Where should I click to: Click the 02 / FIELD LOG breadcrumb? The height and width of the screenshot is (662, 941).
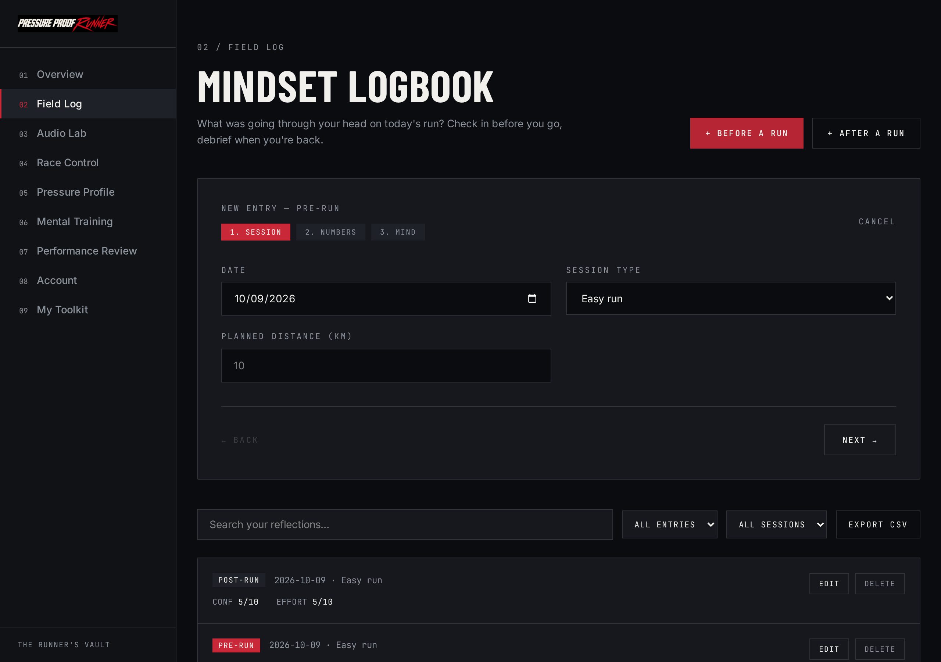point(240,47)
